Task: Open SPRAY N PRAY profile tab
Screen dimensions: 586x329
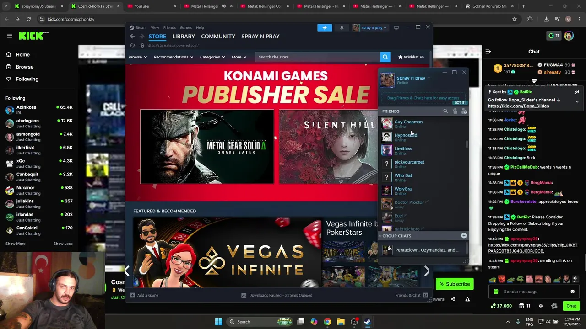Action: 260,37
